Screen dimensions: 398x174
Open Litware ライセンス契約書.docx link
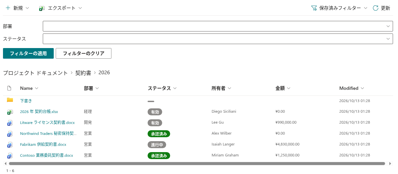point(47,122)
